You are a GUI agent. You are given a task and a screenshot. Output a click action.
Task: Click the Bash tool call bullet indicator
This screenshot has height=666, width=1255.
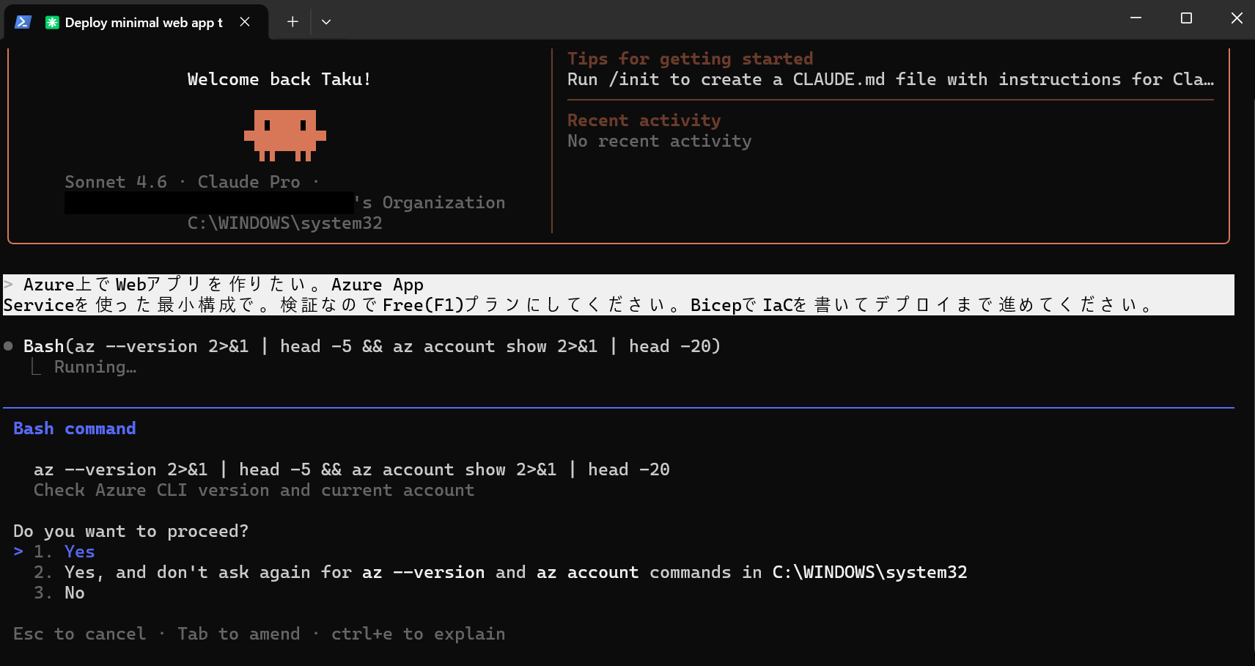9,346
